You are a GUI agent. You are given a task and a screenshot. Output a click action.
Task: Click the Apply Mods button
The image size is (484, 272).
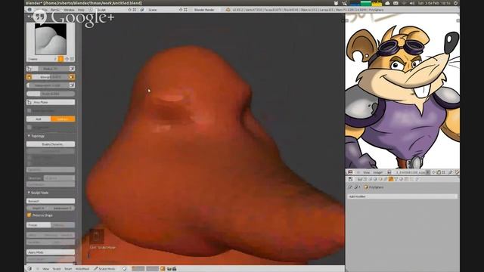point(51,252)
